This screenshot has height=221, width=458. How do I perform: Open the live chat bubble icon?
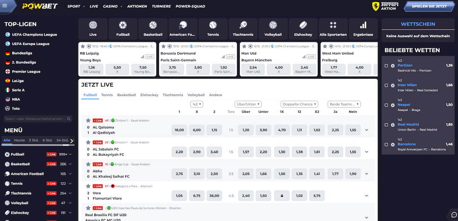453,215
